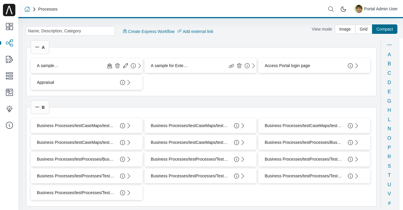Select Compact view mode
This screenshot has width=403, height=210.
tap(385, 29)
